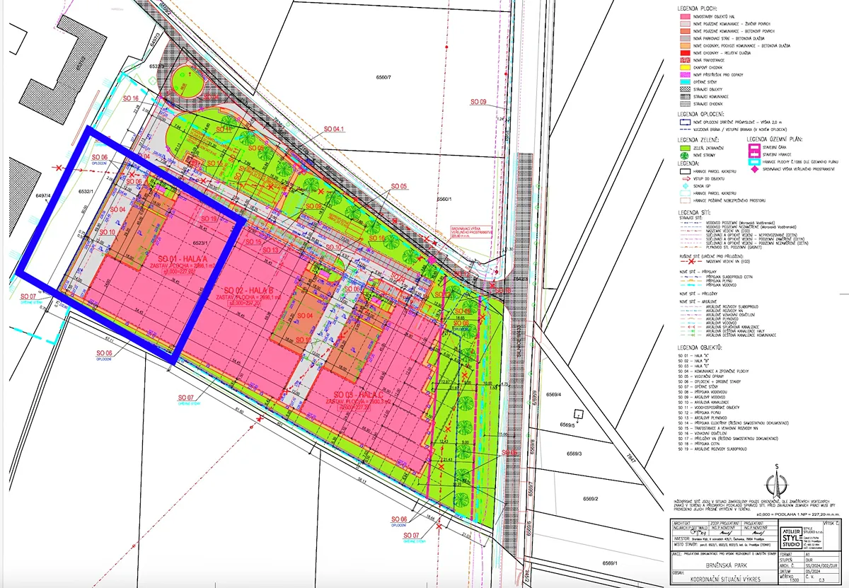Click the 'LEGENDA SÍTÍ:' heading

(694, 213)
